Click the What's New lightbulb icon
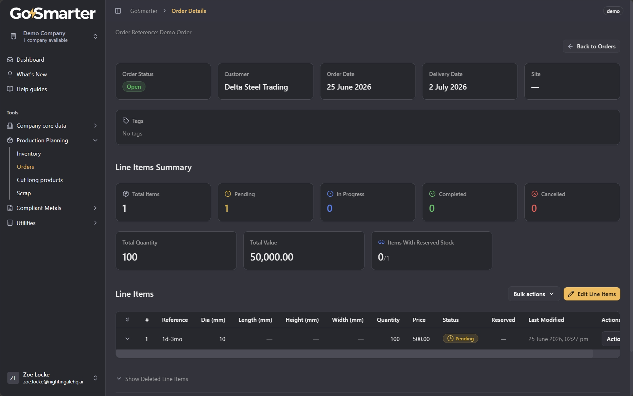Image resolution: width=633 pixels, height=396 pixels. 10,74
